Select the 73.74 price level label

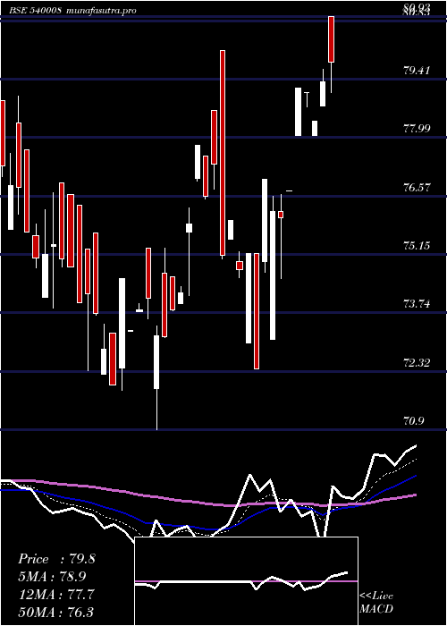point(417,304)
